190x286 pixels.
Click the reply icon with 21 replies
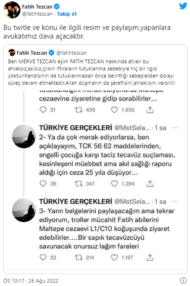(43, 110)
